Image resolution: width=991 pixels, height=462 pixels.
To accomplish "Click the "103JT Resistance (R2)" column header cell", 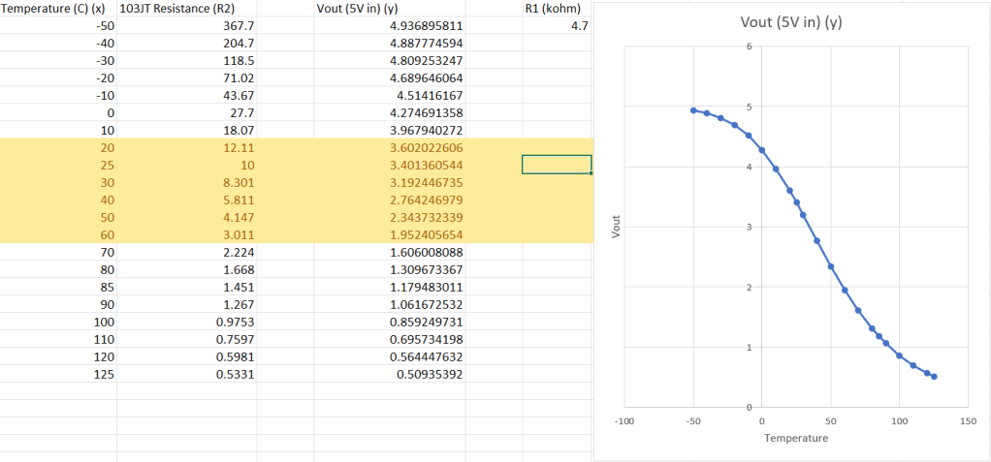I will 186,9.
